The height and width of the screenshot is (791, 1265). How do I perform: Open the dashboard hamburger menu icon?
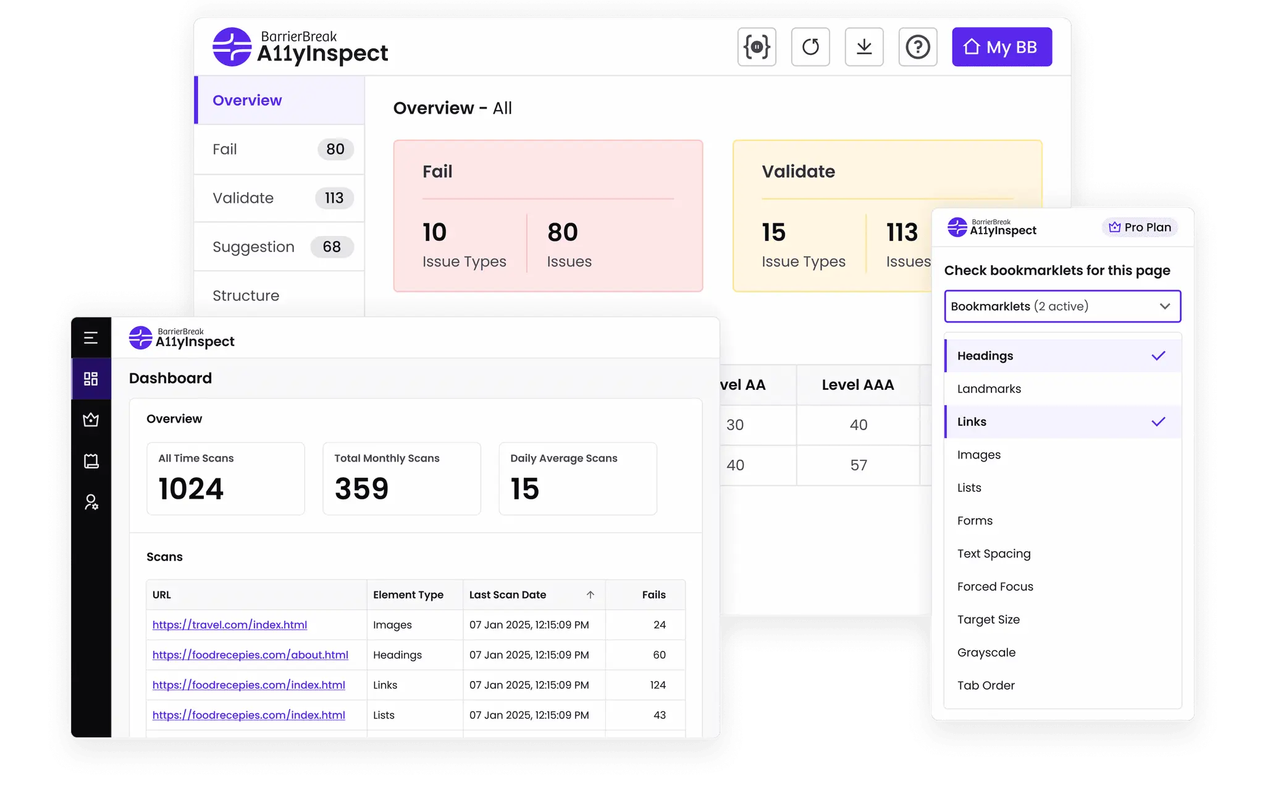(91, 338)
